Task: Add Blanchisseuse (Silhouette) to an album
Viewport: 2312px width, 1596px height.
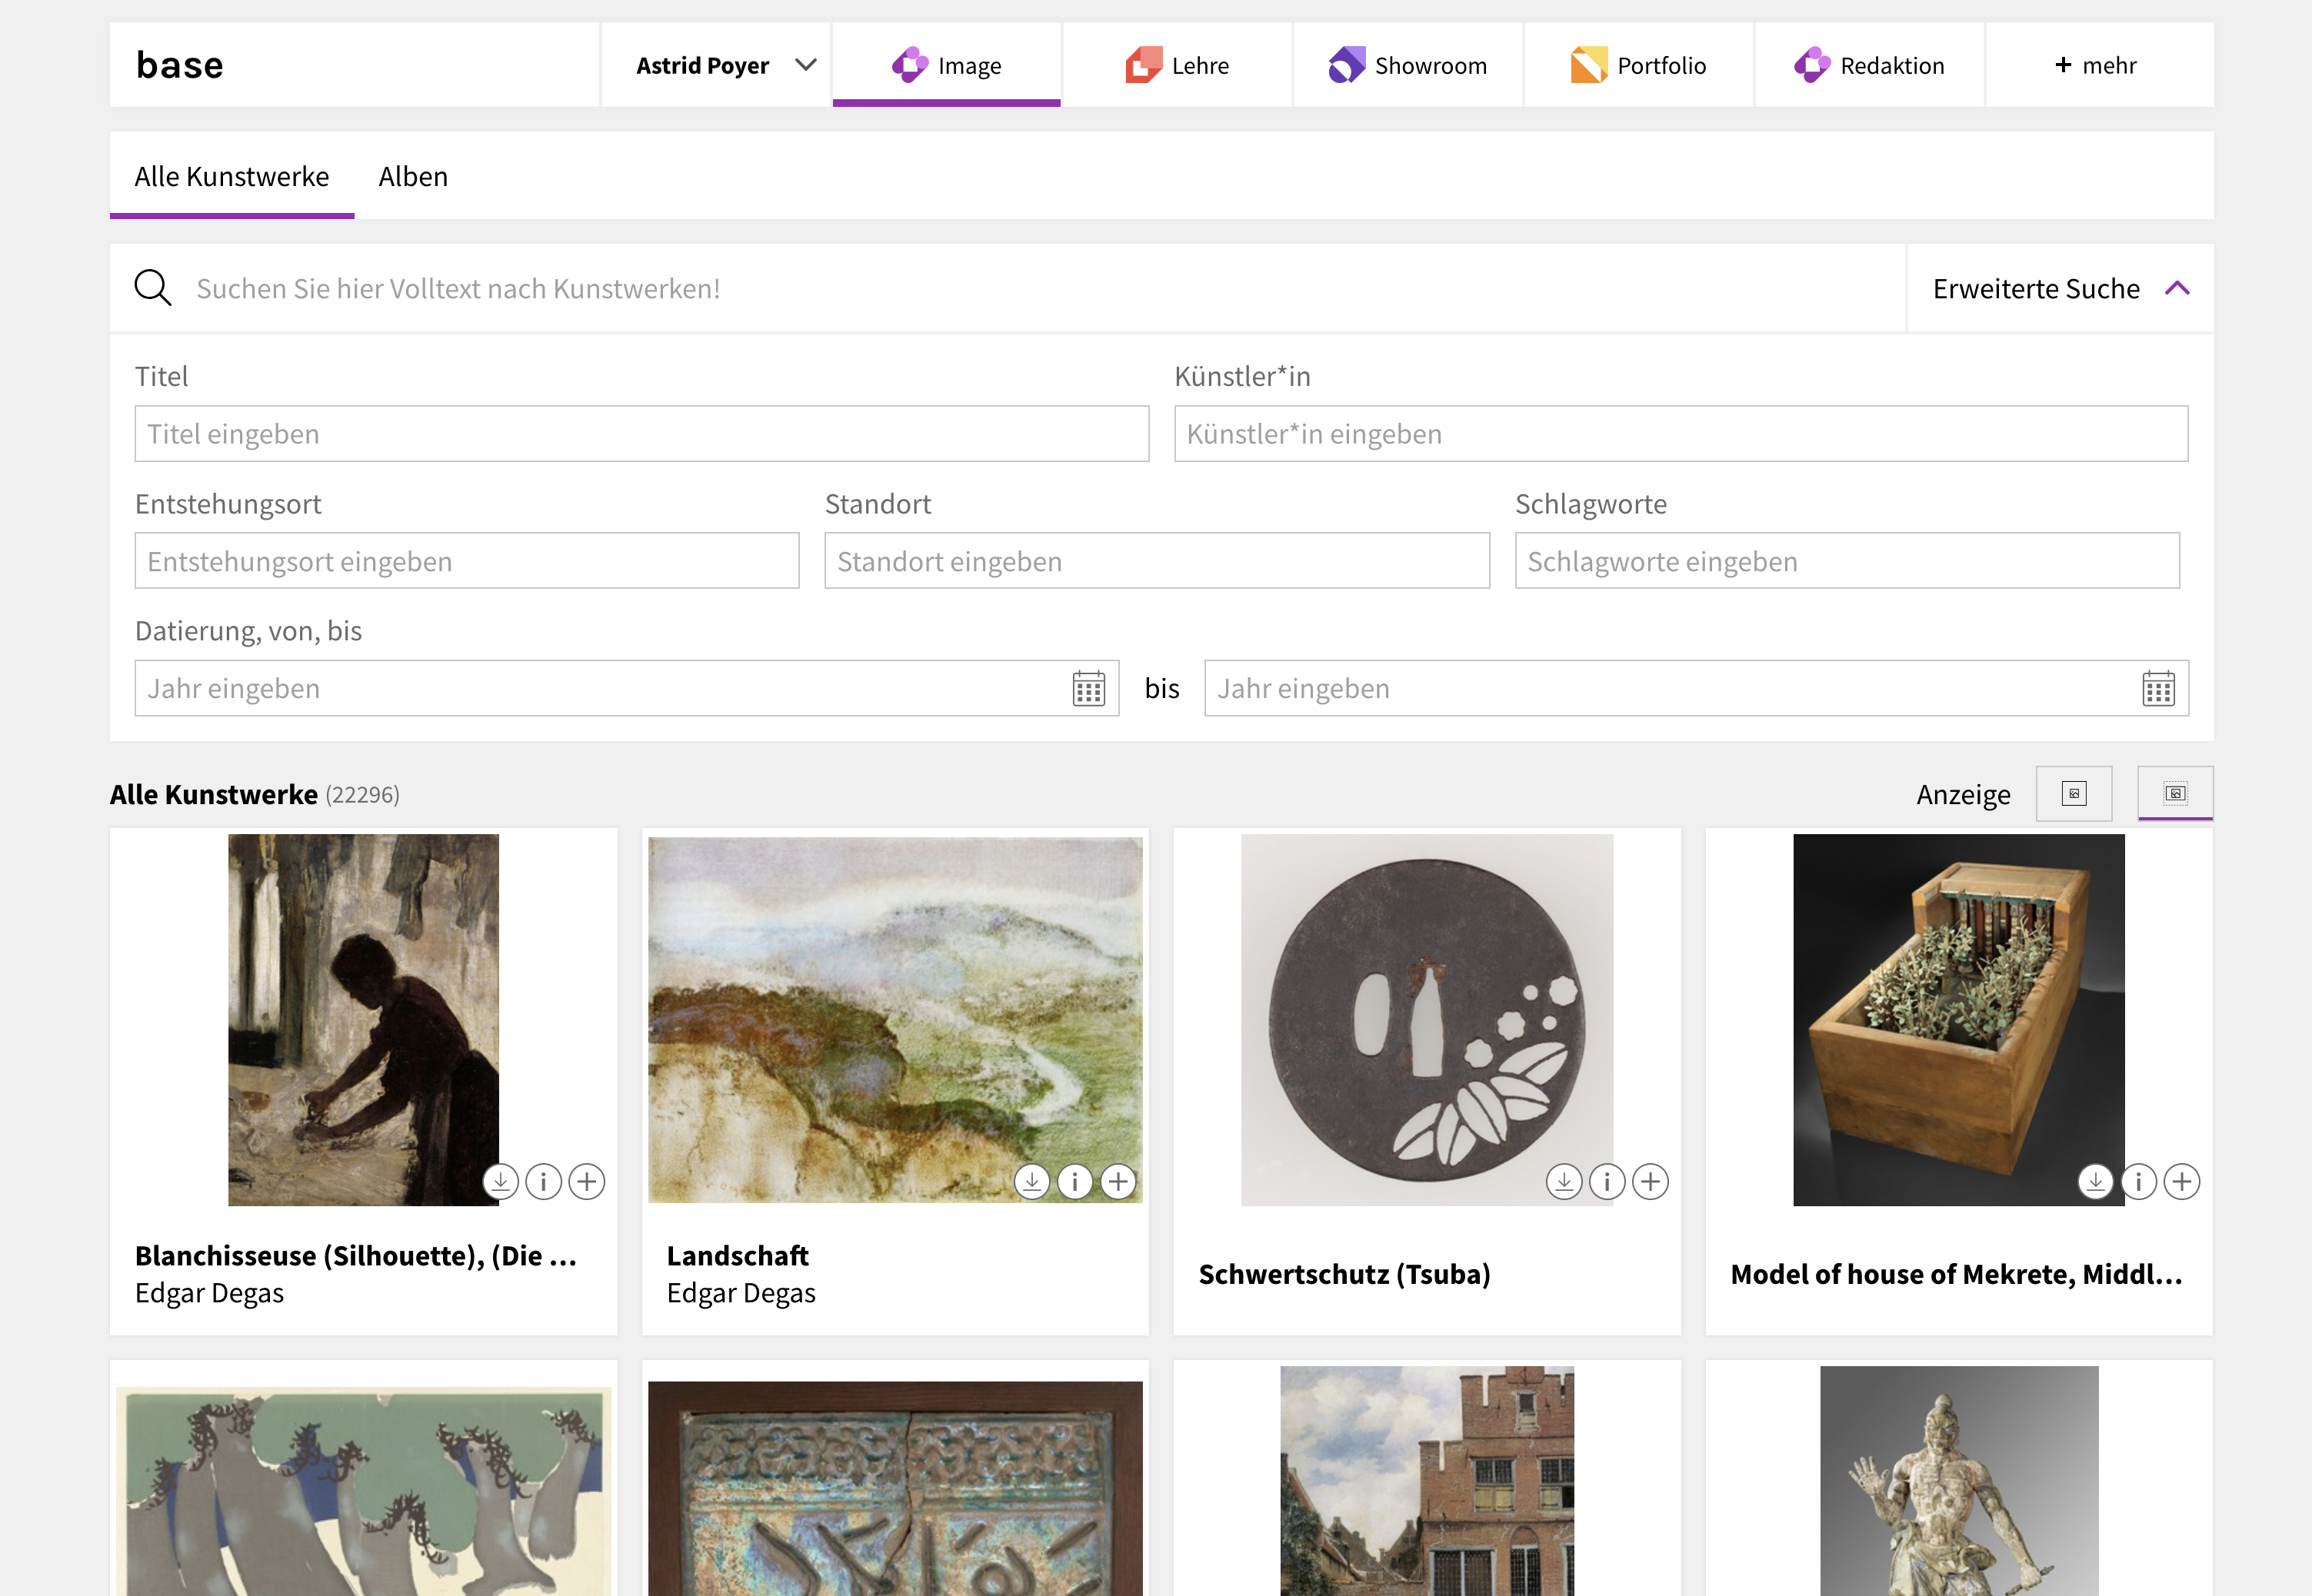Action: (x=588, y=1181)
